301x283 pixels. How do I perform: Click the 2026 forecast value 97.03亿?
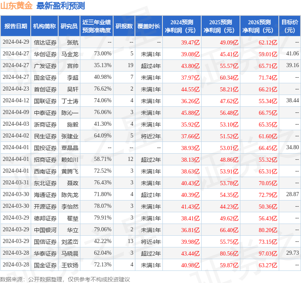point(267,253)
